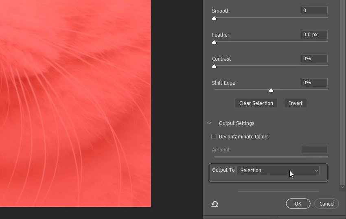Click the Cancel button

[x=326, y=204]
